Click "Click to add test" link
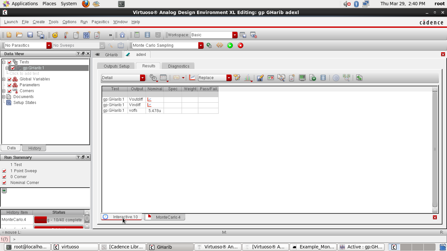 [x=24, y=74]
